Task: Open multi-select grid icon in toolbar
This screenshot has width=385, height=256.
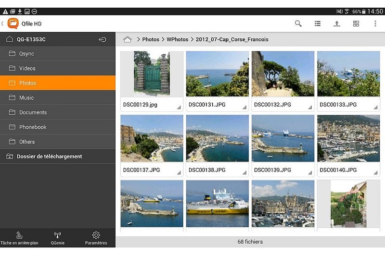Action: (x=356, y=24)
